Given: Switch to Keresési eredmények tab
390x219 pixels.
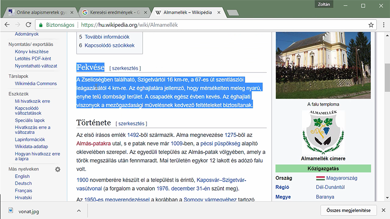Looking at the screenshot, I should [115, 13].
